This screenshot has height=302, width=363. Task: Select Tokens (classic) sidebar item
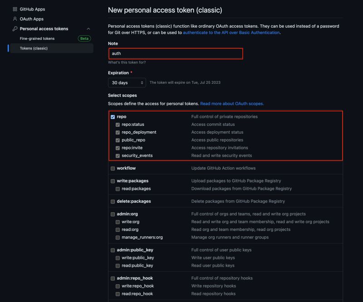coord(51,48)
